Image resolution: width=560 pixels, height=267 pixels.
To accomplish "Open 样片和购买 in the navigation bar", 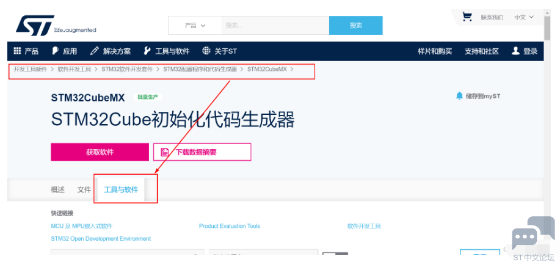I will 435,51.
